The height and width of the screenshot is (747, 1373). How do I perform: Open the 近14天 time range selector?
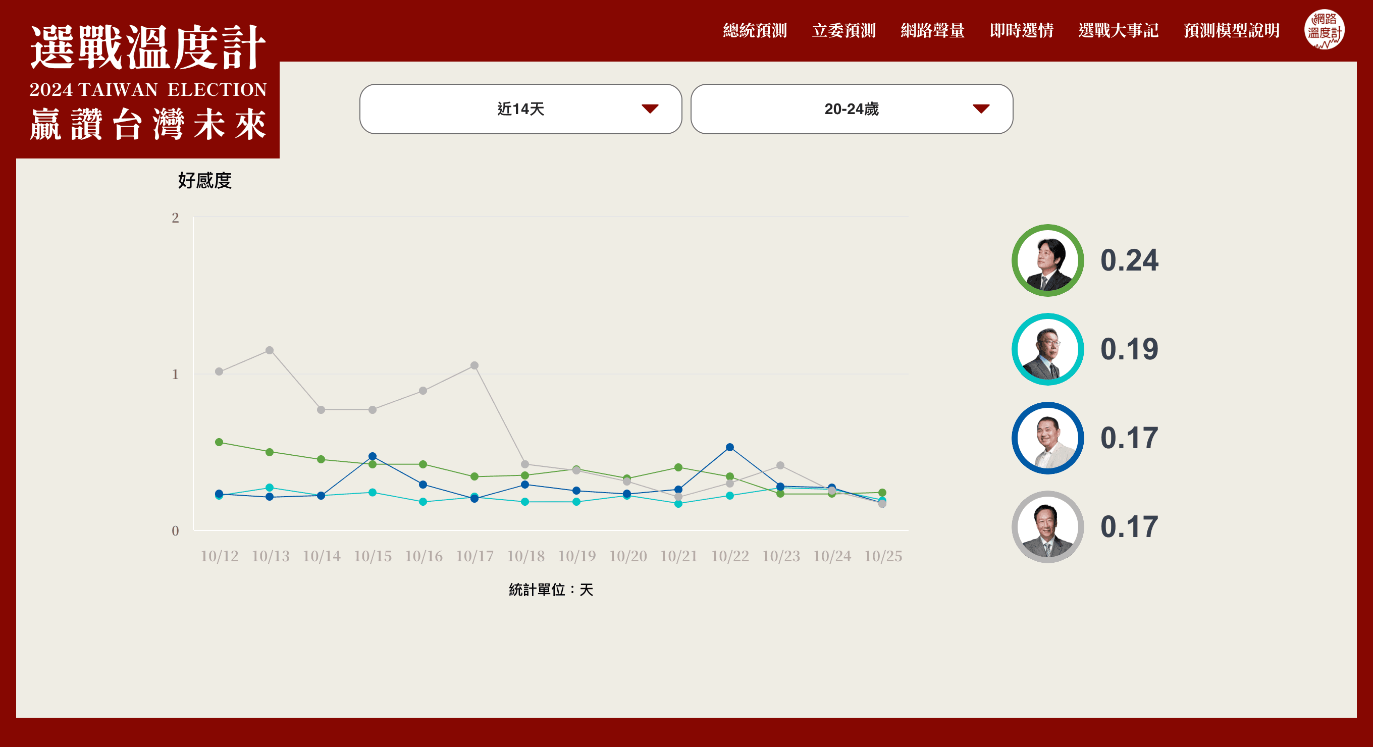click(x=520, y=109)
